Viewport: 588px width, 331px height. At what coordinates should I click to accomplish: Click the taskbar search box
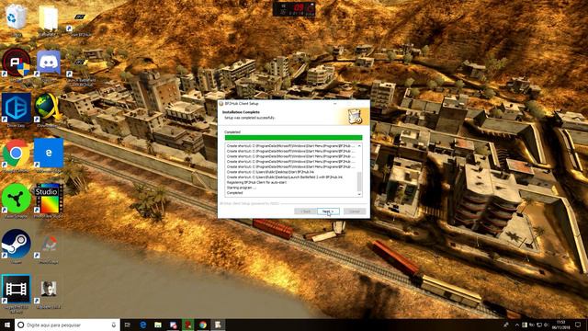(x=67, y=325)
